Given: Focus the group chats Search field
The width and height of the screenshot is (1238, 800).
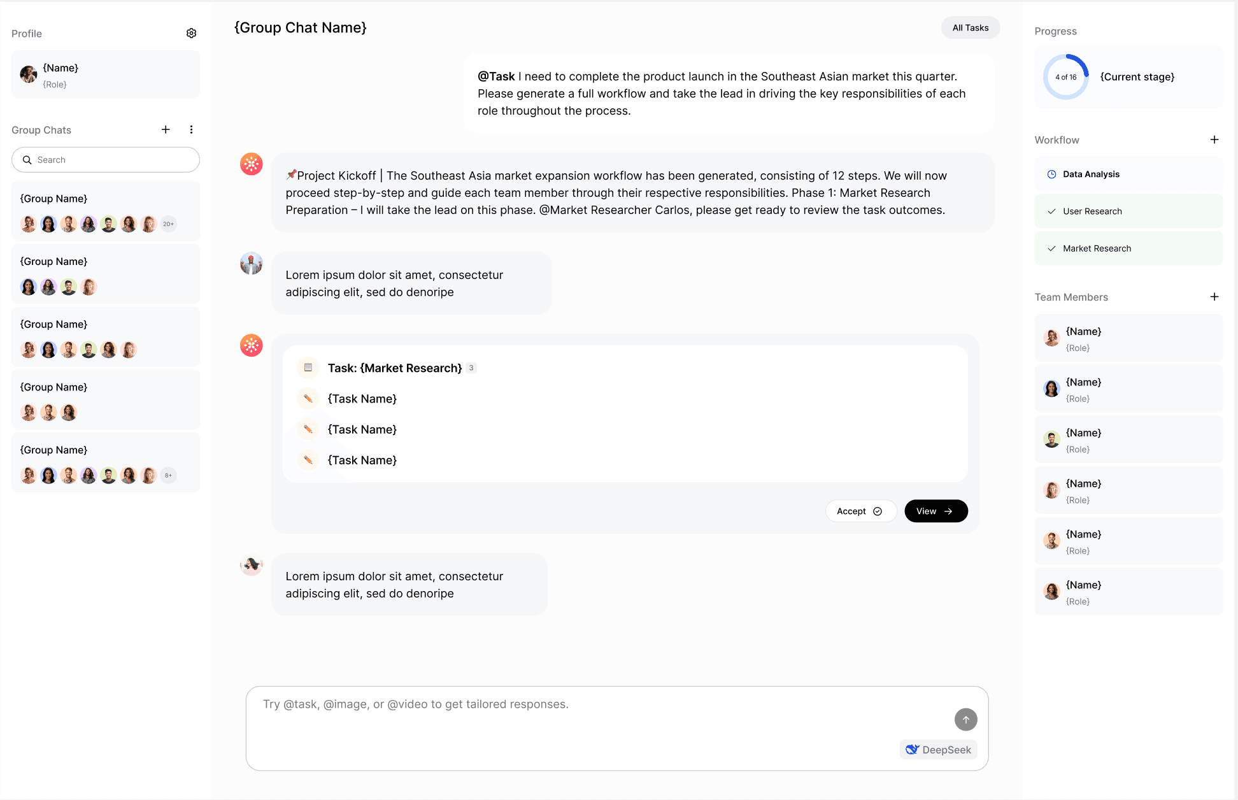Looking at the screenshot, I should click(106, 160).
